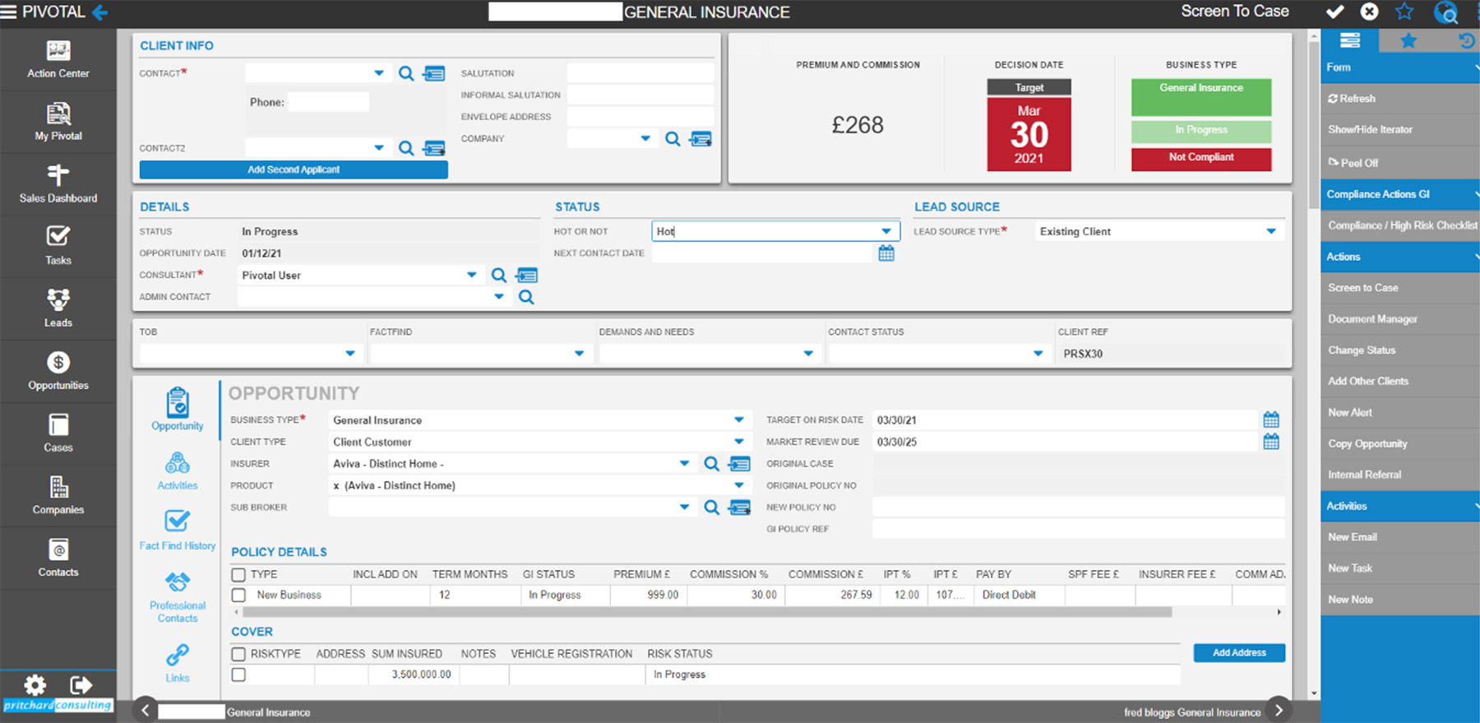Open the settings gear icon
The height and width of the screenshot is (723, 1480).
coord(35,684)
